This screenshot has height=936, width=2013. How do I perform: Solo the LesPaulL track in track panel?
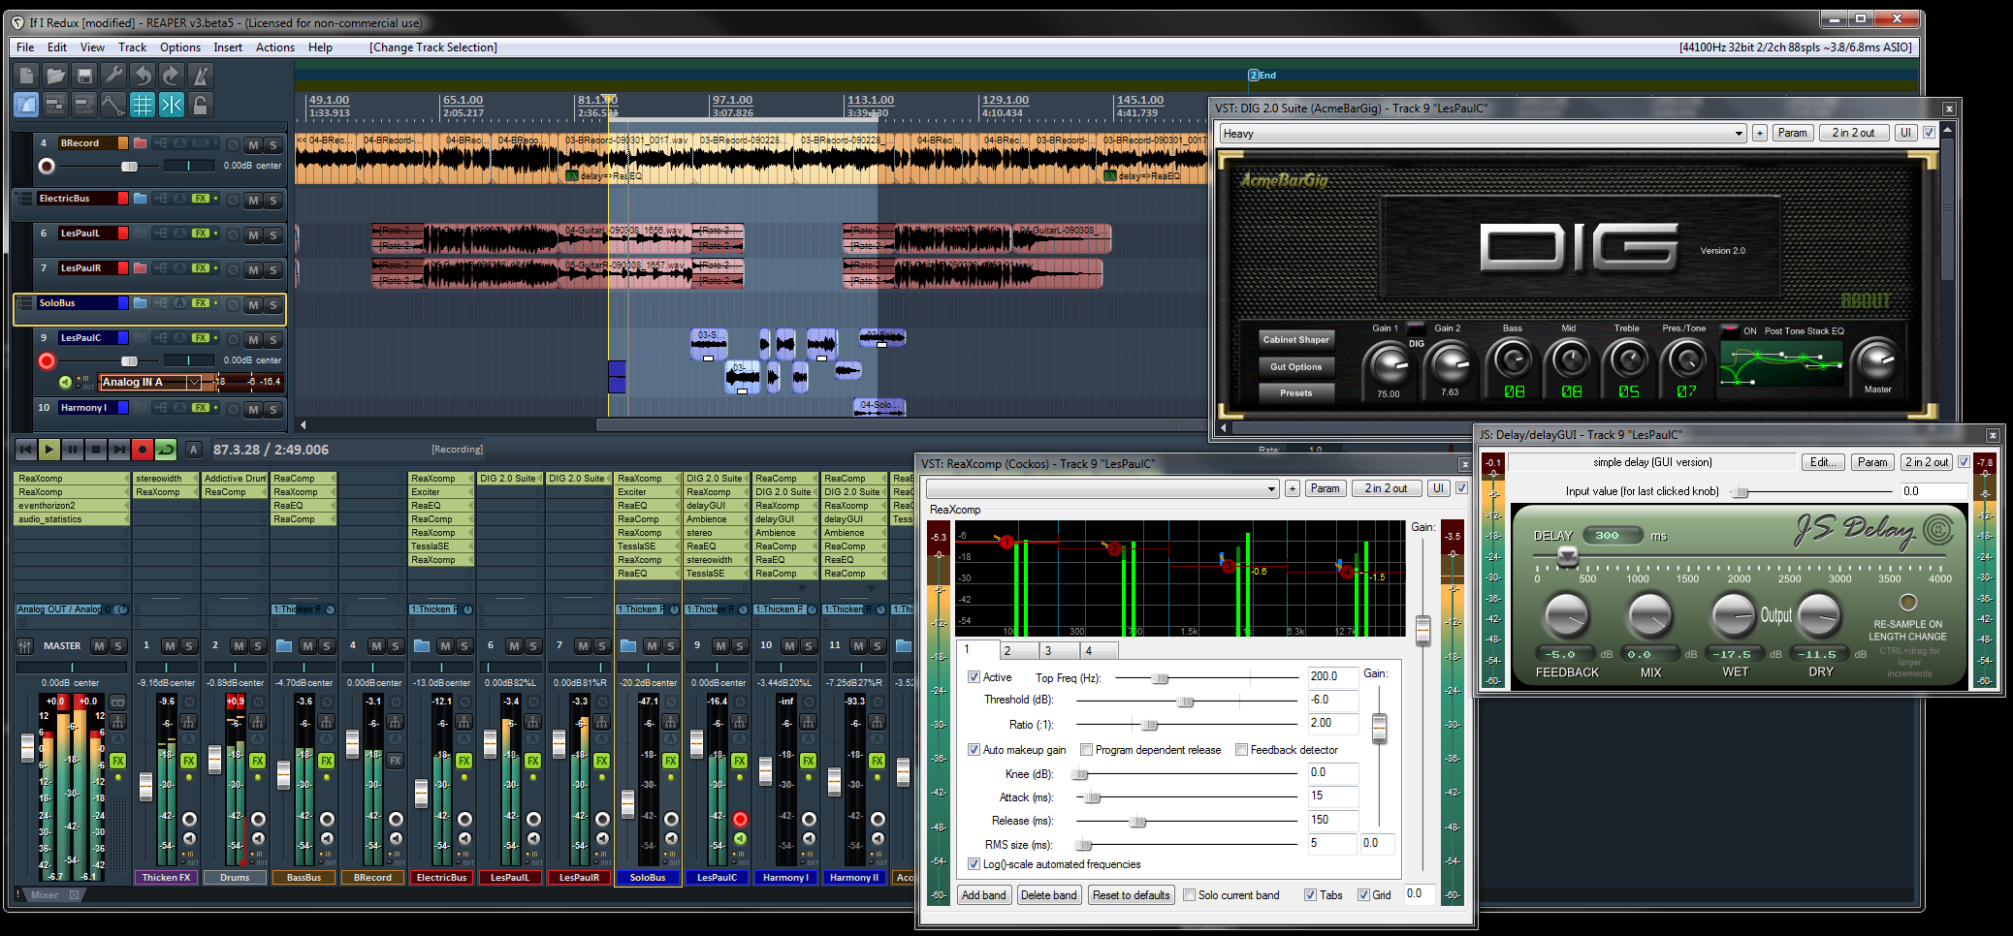[x=273, y=235]
